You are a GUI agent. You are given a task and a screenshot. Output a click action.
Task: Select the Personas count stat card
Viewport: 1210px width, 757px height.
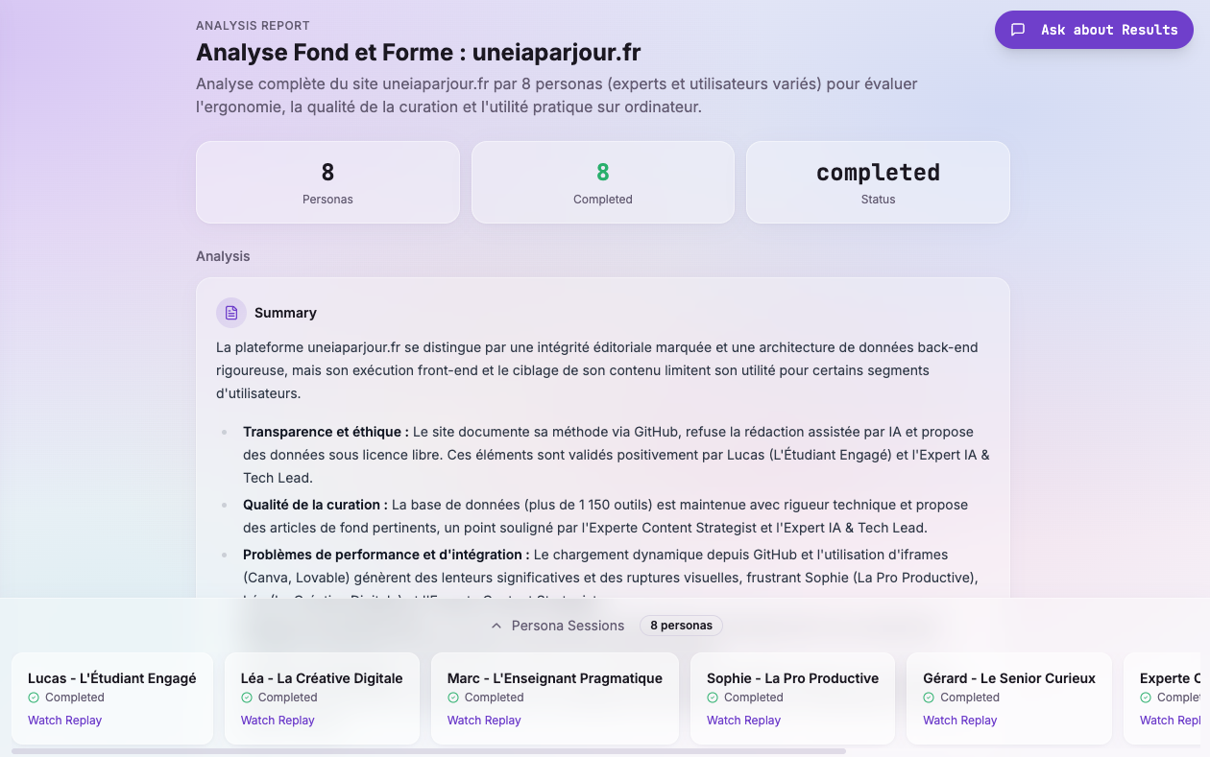click(327, 182)
